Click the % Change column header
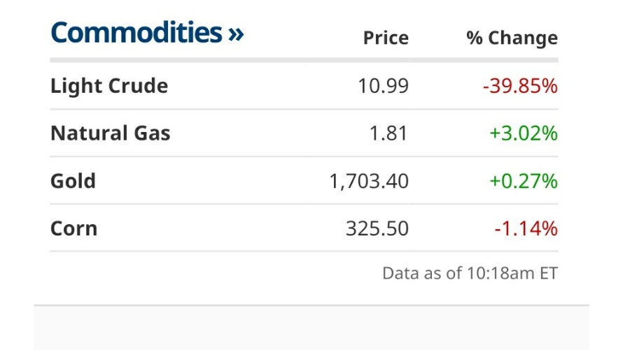The width and height of the screenshot is (623, 350). pyautogui.click(x=512, y=38)
